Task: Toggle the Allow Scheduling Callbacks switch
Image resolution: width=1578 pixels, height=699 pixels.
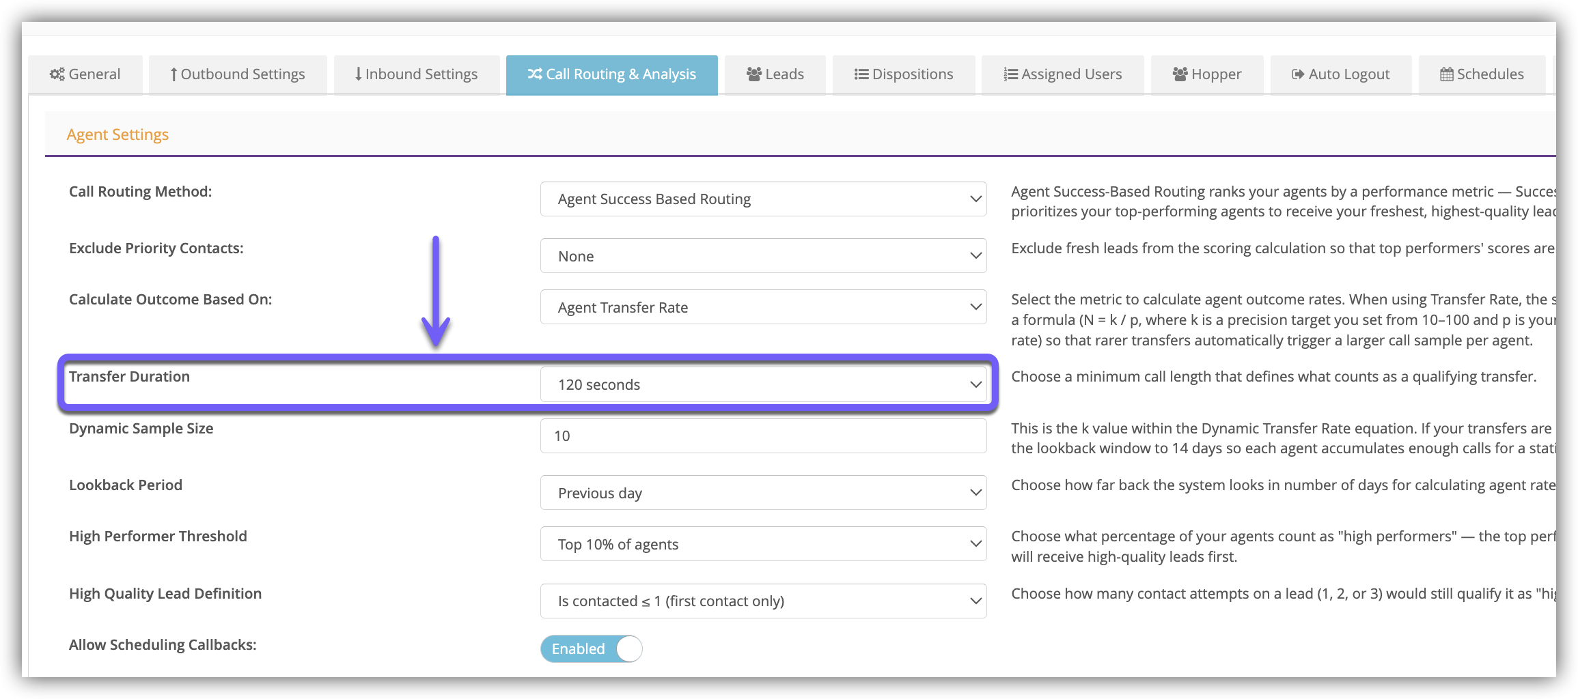Action: tap(592, 648)
